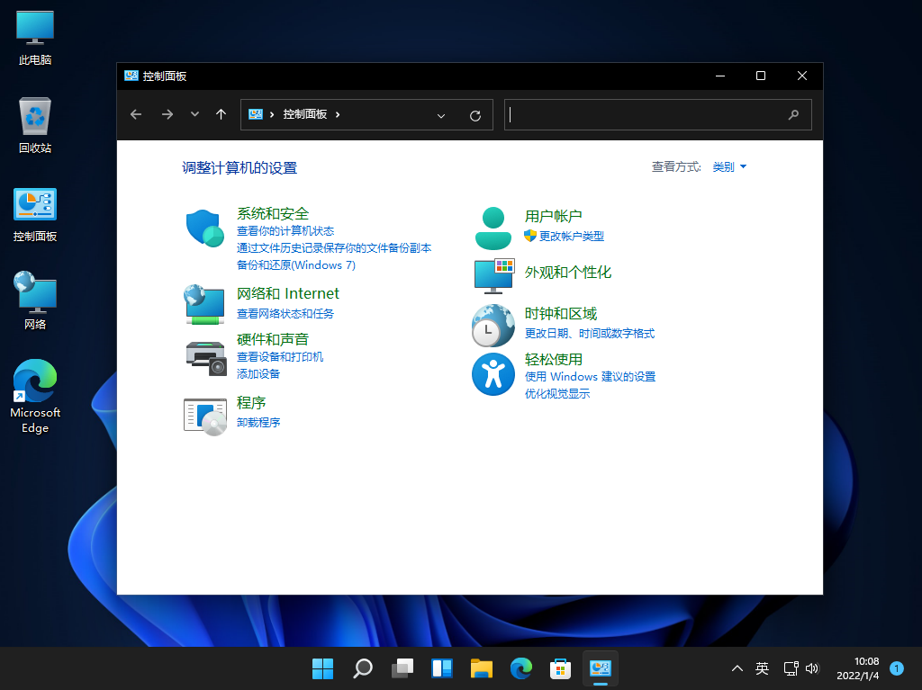Click the search box in Control Panel

click(x=658, y=114)
